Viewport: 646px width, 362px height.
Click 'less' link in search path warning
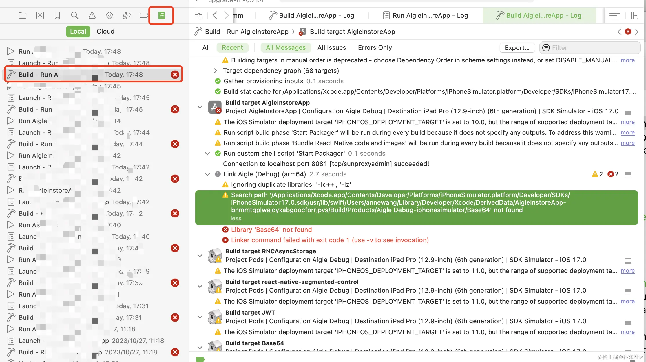click(x=236, y=219)
